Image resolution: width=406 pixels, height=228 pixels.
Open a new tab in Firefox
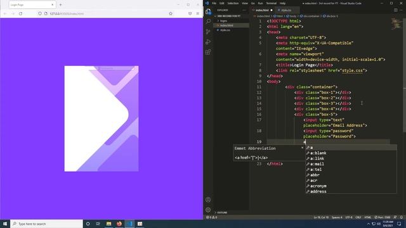pos(61,4)
